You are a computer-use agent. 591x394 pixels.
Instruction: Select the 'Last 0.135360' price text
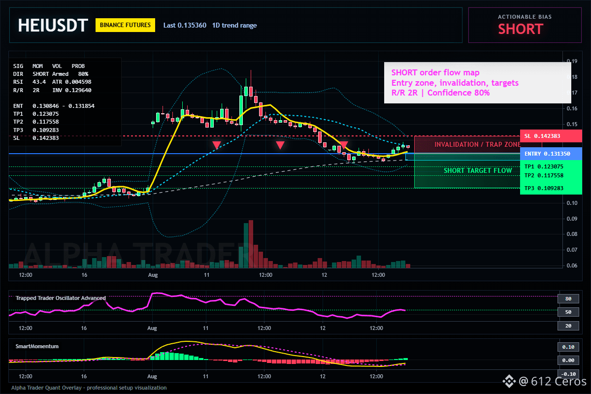pos(185,25)
